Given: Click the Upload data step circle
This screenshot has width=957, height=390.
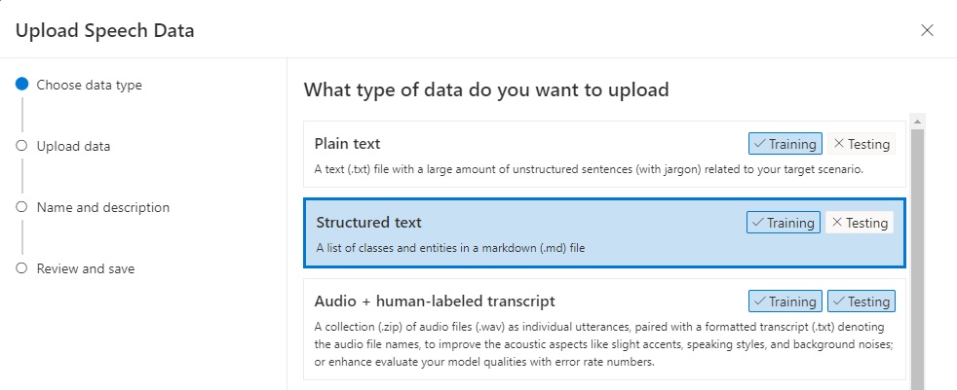Looking at the screenshot, I should pyautogui.click(x=21, y=146).
